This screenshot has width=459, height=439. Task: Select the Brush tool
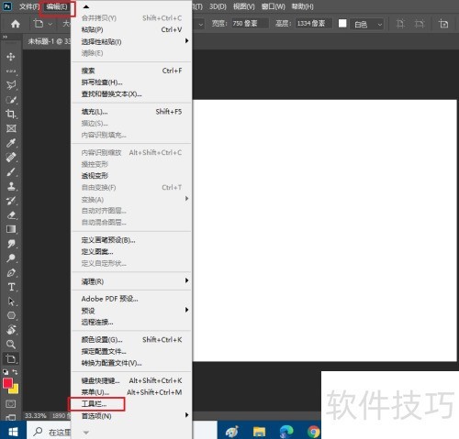coord(11,171)
